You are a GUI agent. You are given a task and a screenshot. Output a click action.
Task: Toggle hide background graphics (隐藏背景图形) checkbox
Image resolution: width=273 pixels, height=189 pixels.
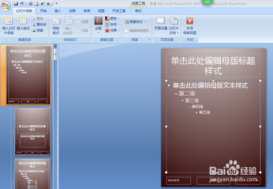[x=136, y=31]
